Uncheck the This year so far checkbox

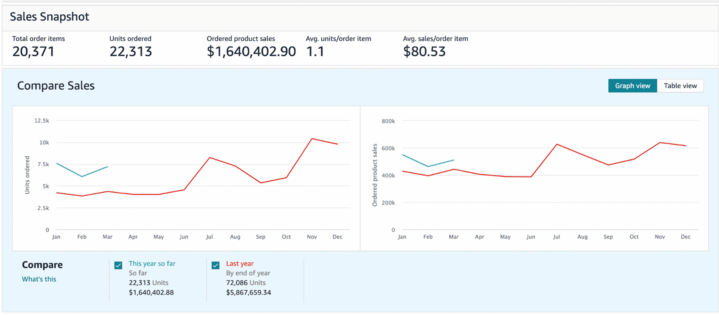pyautogui.click(x=118, y=265)
